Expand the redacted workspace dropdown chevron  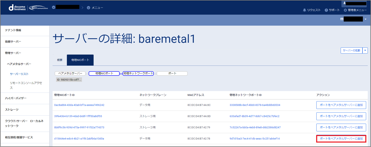(x=54, y=7)
